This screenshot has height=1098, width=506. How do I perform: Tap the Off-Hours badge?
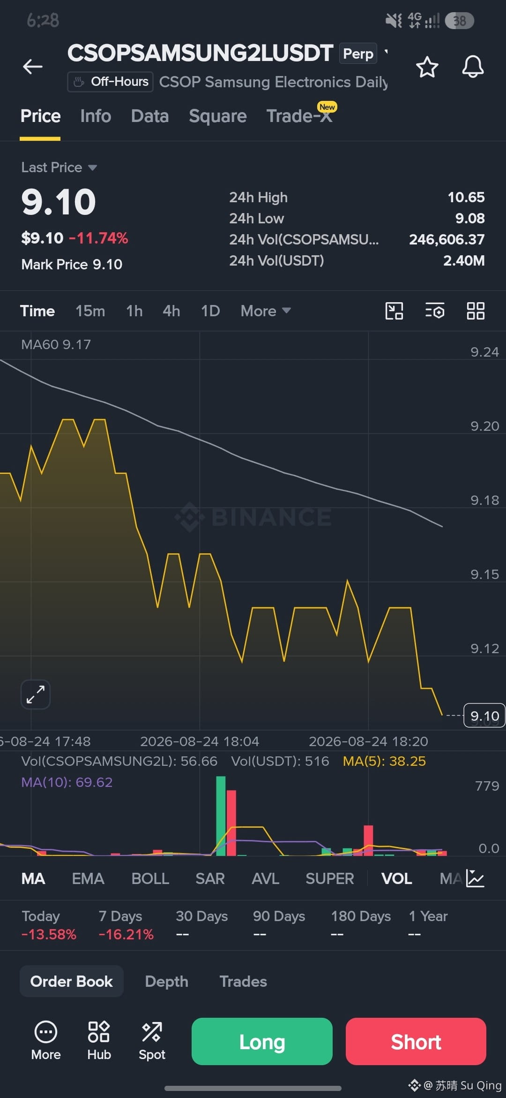[x=111, y=82]
